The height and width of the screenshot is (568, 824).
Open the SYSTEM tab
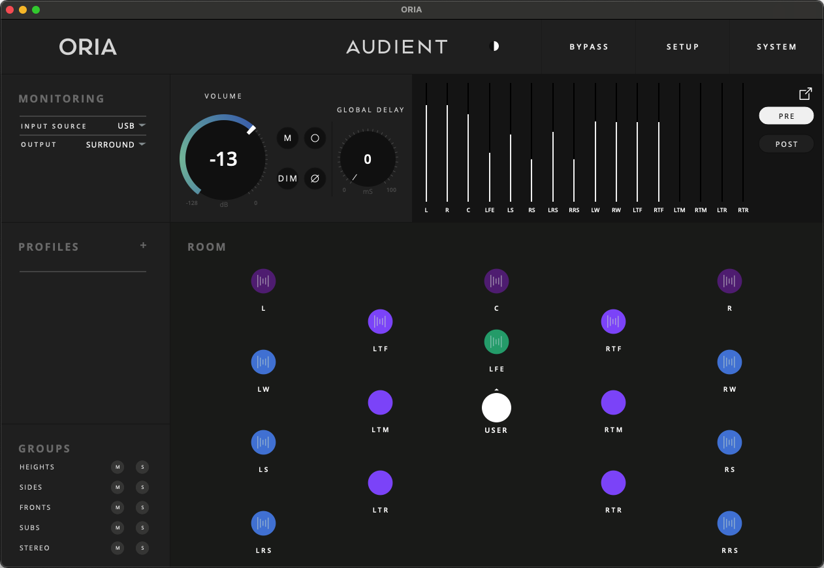[776, 47]
